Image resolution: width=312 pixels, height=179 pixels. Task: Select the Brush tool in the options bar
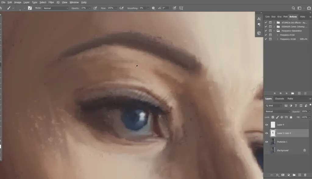click(x=8, y=8)
